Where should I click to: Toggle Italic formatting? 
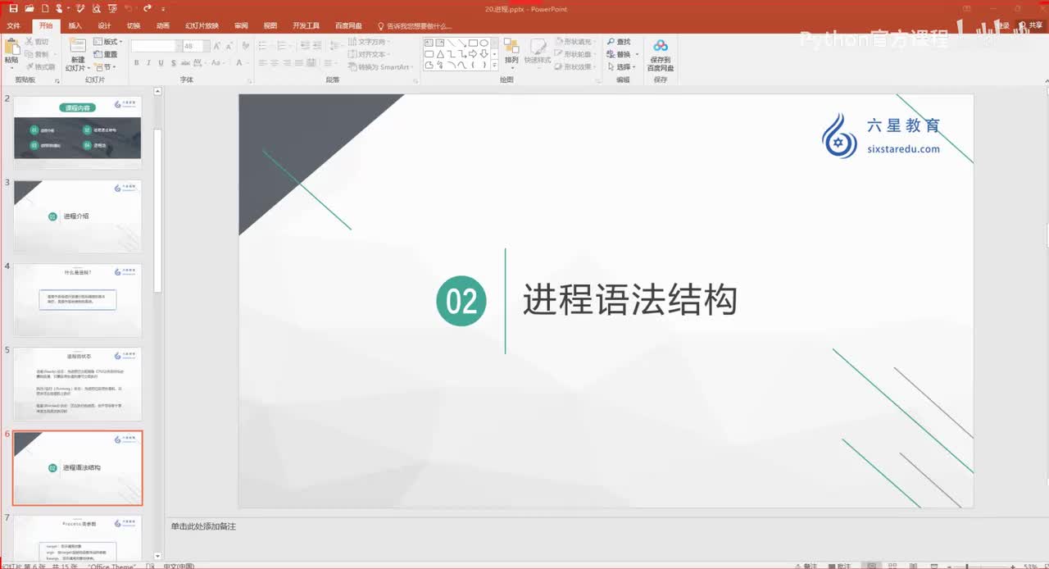149,63
